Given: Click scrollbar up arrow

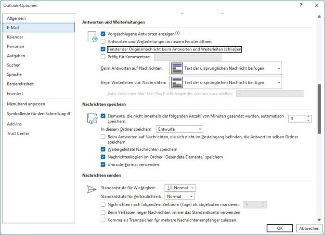Looking at the screenshot, I should 319,16.
